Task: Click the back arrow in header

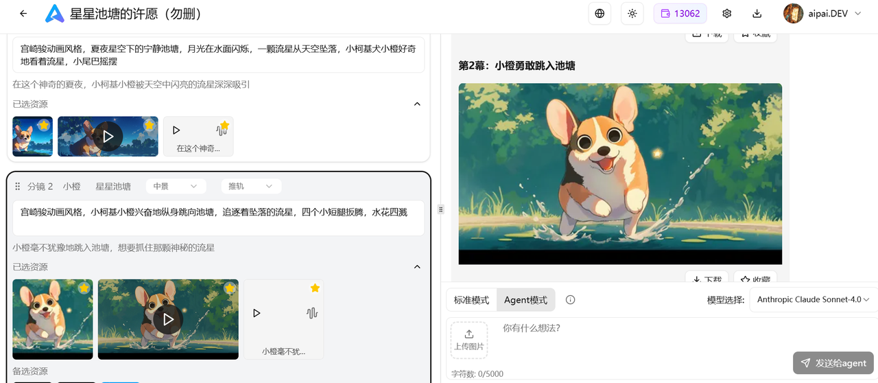Action: [x=24, y=14]
